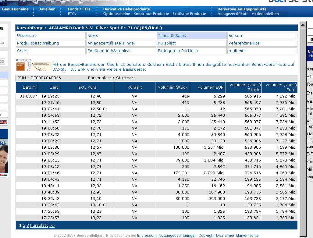
Task: Go to page 2 of results
Action: click(x=24, y=226)
